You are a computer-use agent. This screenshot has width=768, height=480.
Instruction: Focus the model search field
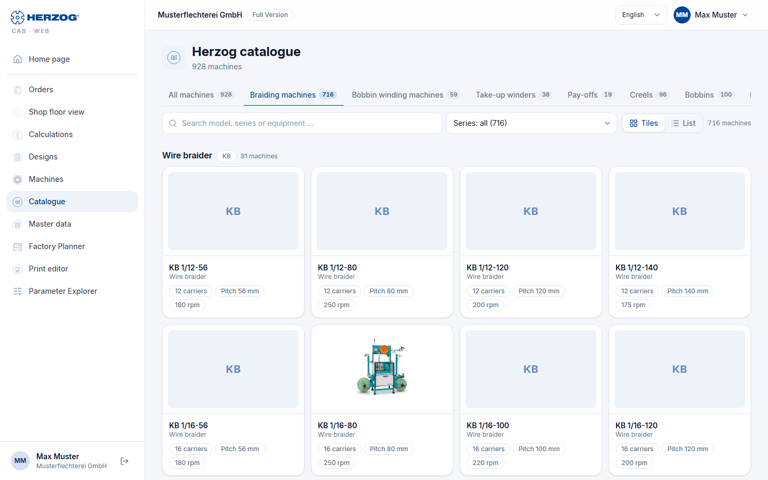[302, 123]
